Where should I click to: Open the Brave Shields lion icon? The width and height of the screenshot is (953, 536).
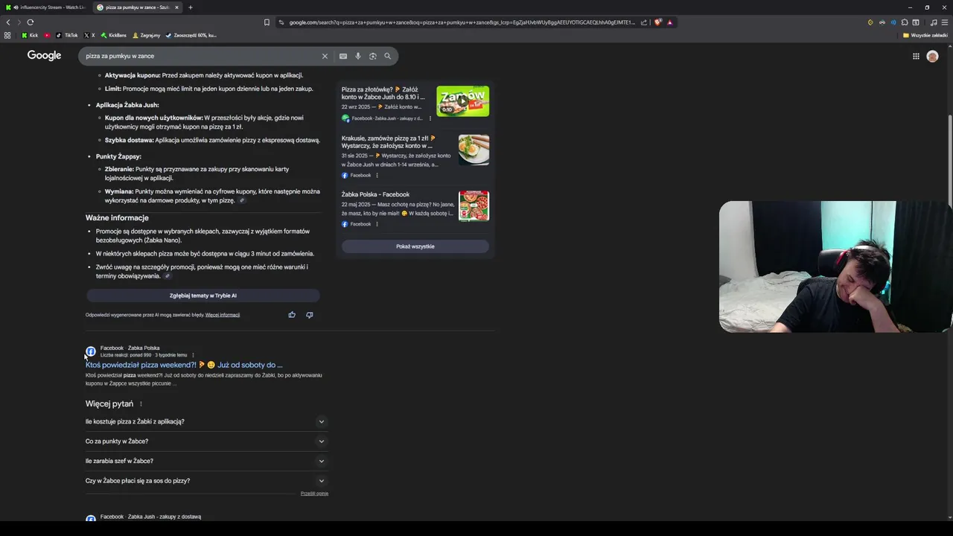(x=658, y=22)
